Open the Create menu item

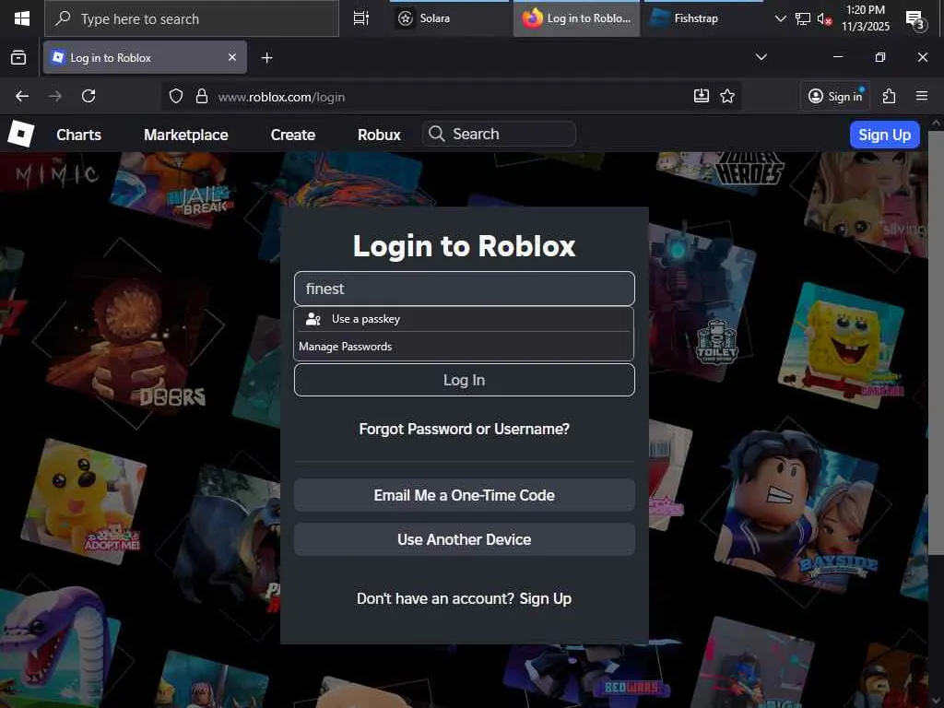(292, 135)
